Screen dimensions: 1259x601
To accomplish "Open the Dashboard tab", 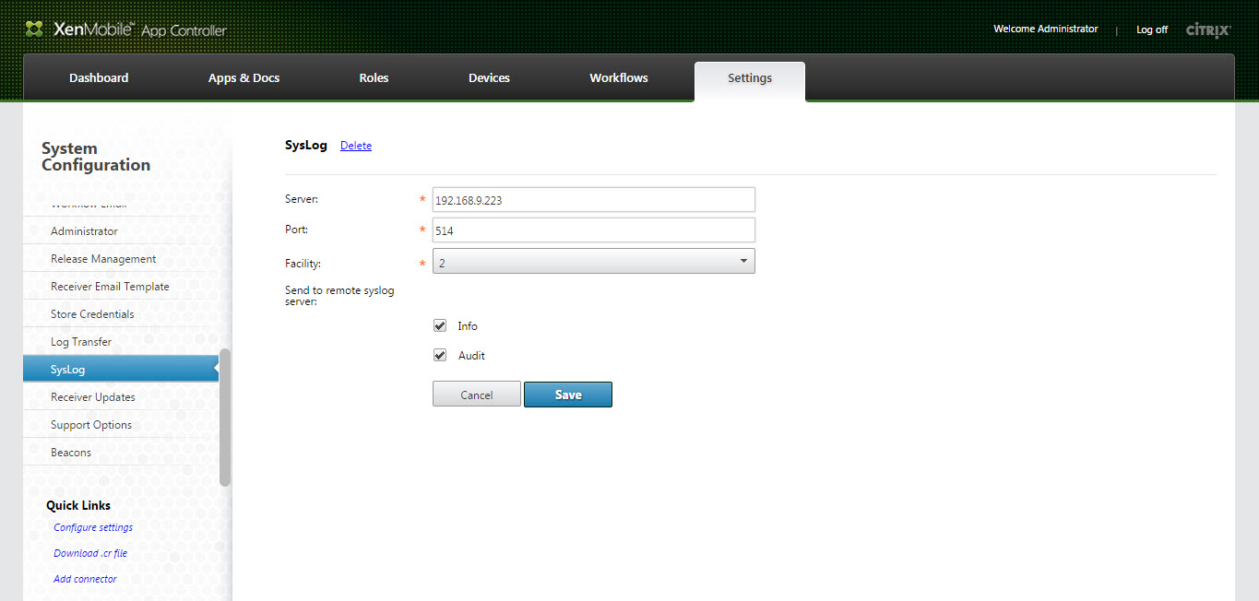I will coord(99,78).
